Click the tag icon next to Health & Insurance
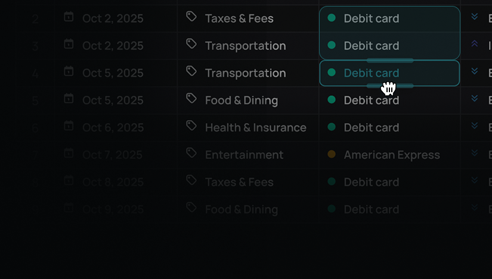This screenshot has height=279, width=492. (x=191, y=126)
